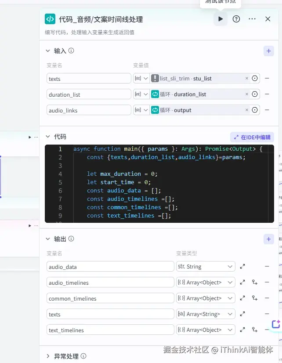Edit the common_timelines output name field
Viewport: 282px width, 363px height.
pyautogui.click(x=110, y=298)
